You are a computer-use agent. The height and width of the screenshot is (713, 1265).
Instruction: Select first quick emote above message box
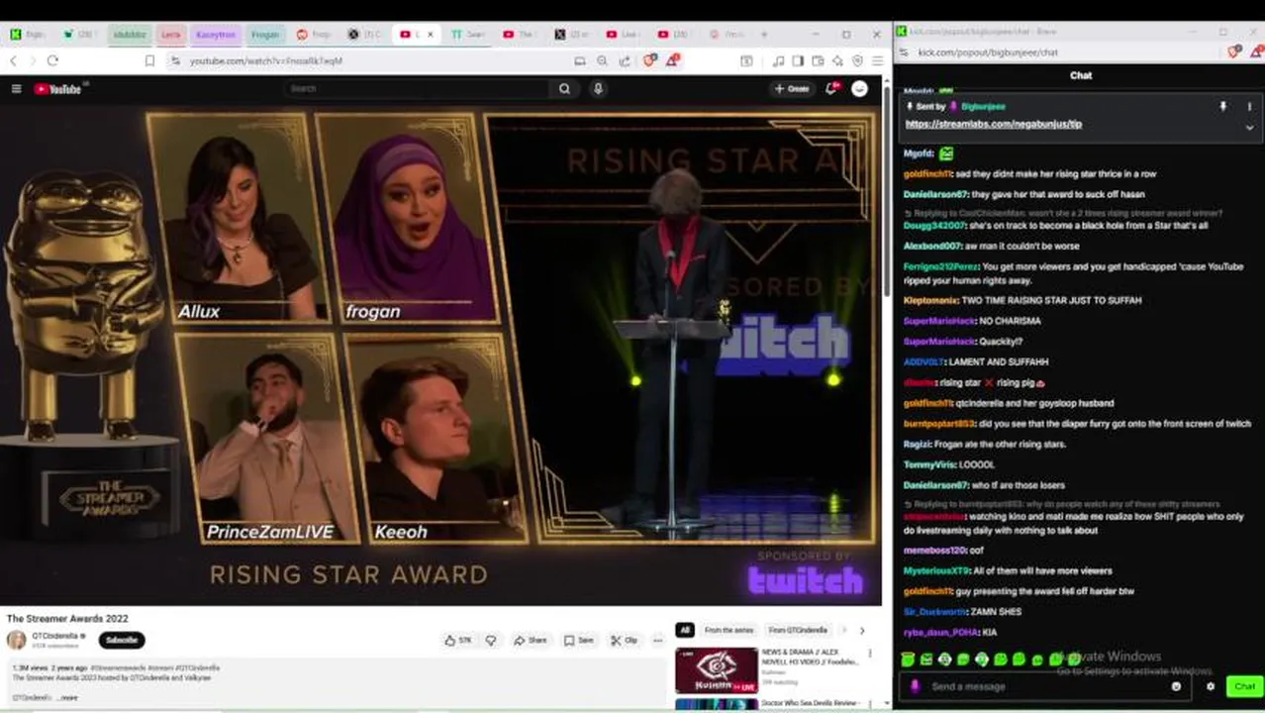908,660
